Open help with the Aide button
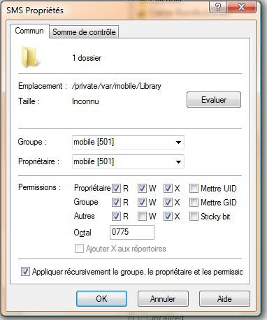Viewport: 267px width, 320px height. 224,298
